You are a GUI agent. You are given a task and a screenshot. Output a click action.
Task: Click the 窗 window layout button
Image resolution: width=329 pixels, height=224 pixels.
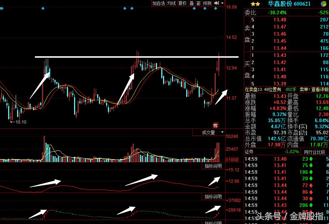[198, 3]
